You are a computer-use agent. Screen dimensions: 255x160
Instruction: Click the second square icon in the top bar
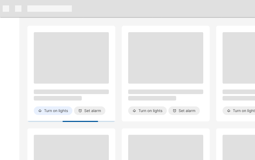(x=18, y=9)
